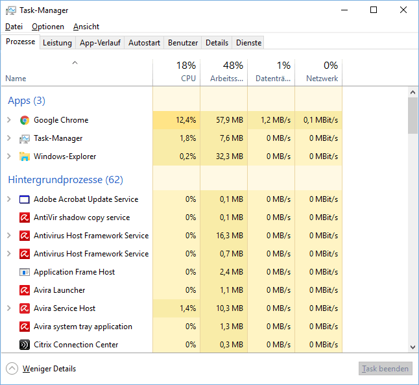The height and width of the screenshot is (385, 419).
Task: Open the Datei menu
Action: (14, 27)
